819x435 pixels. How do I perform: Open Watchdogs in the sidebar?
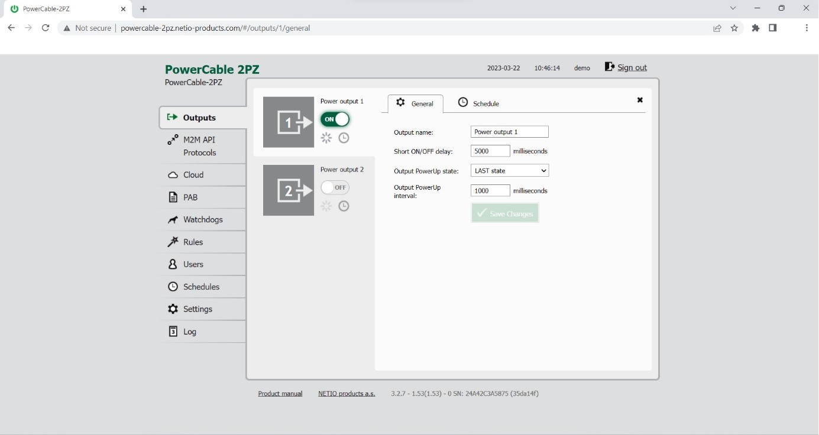pyautogui.click(x=203, y=219)
